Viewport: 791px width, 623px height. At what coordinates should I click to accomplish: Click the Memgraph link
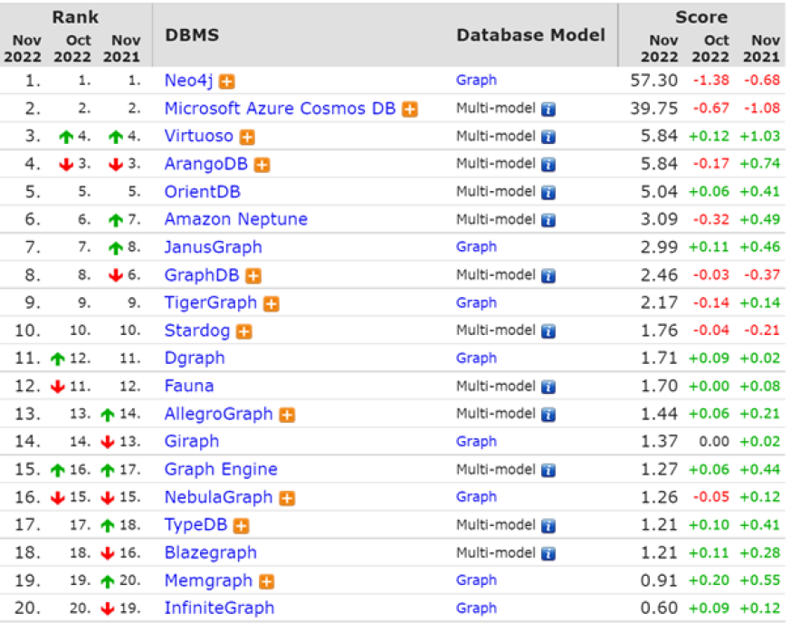click(x=208, y=580)
